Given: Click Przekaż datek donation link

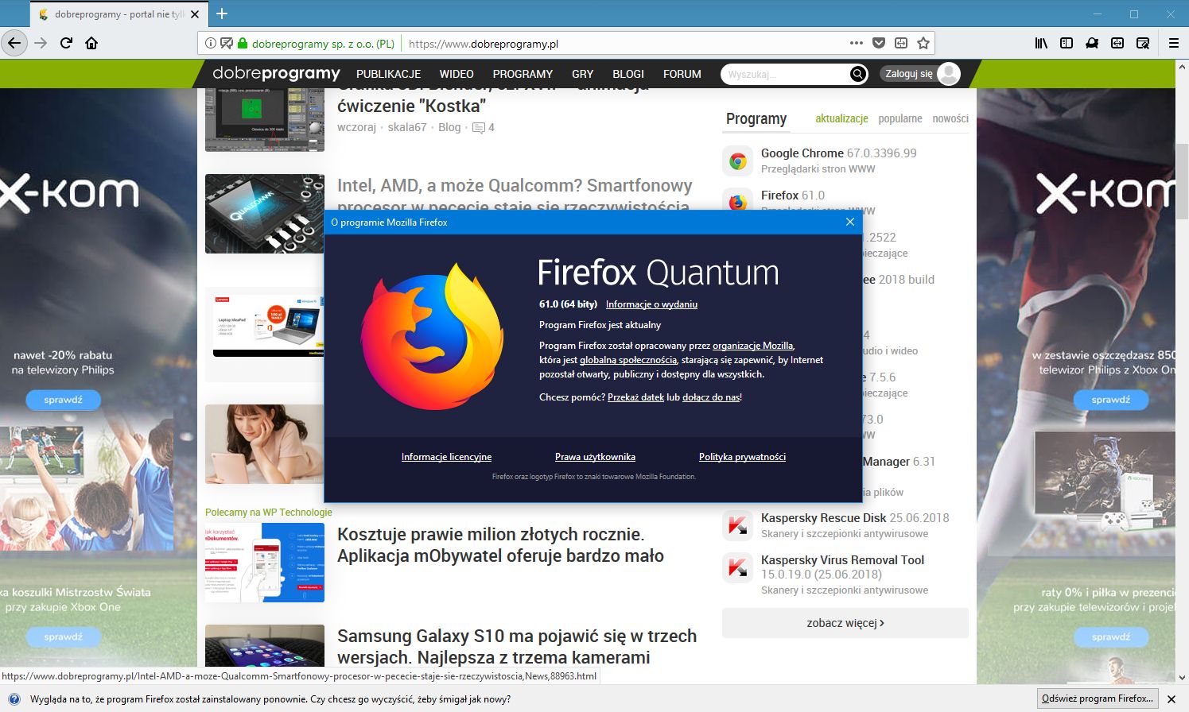Looking at the screenshot, I should (x=635, y=397).
